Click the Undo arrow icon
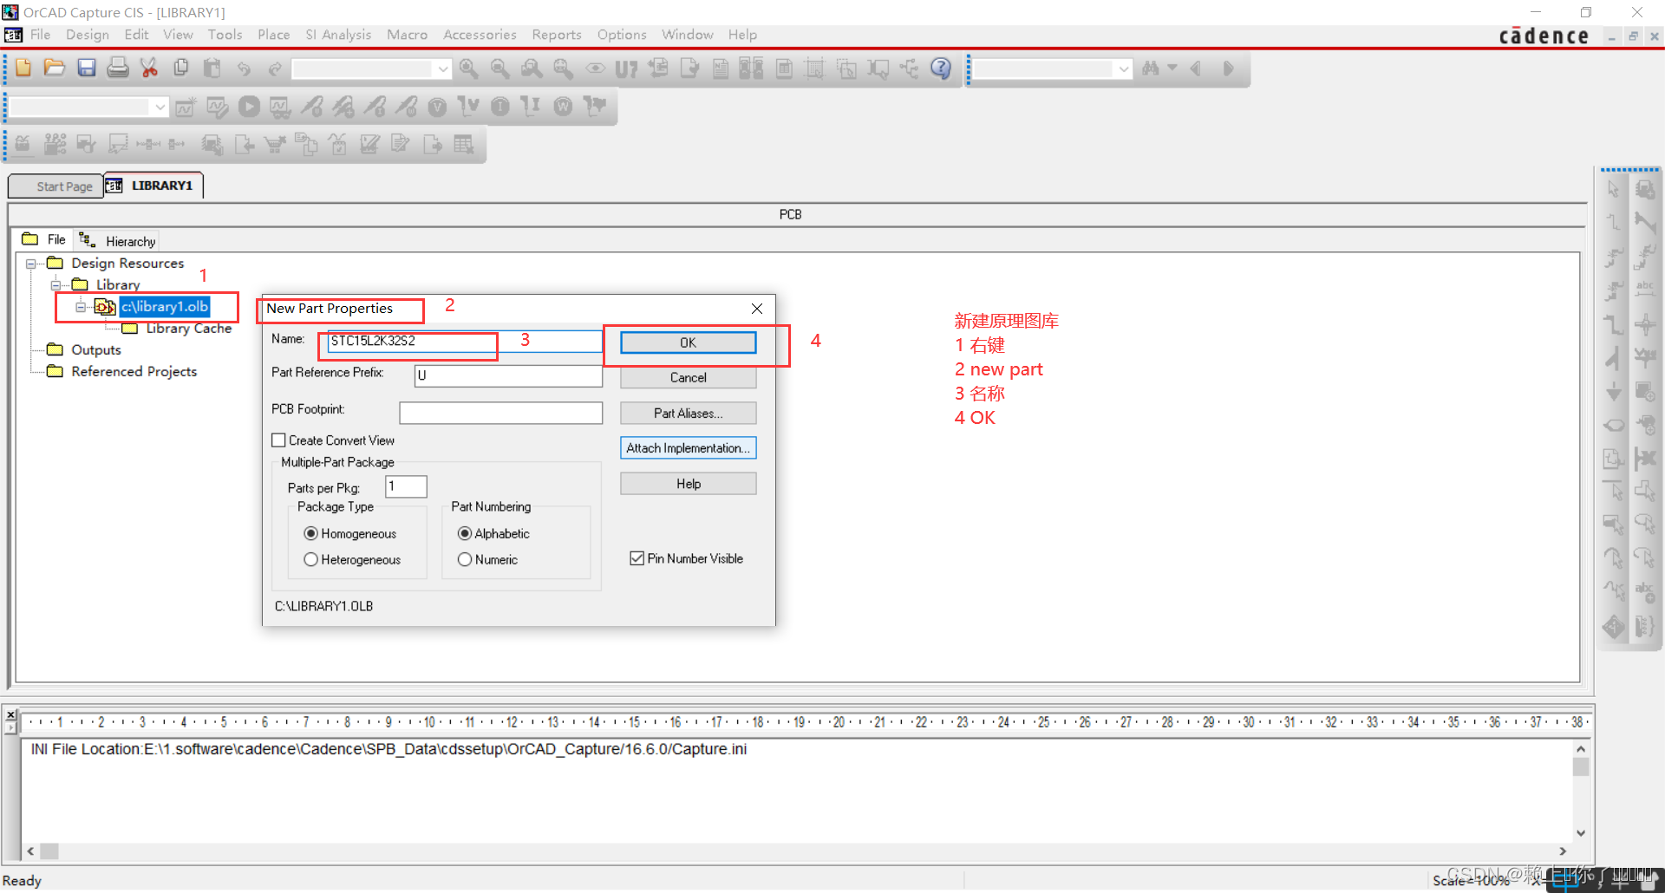The image size is (1665, 893). [x=244, y=68]
